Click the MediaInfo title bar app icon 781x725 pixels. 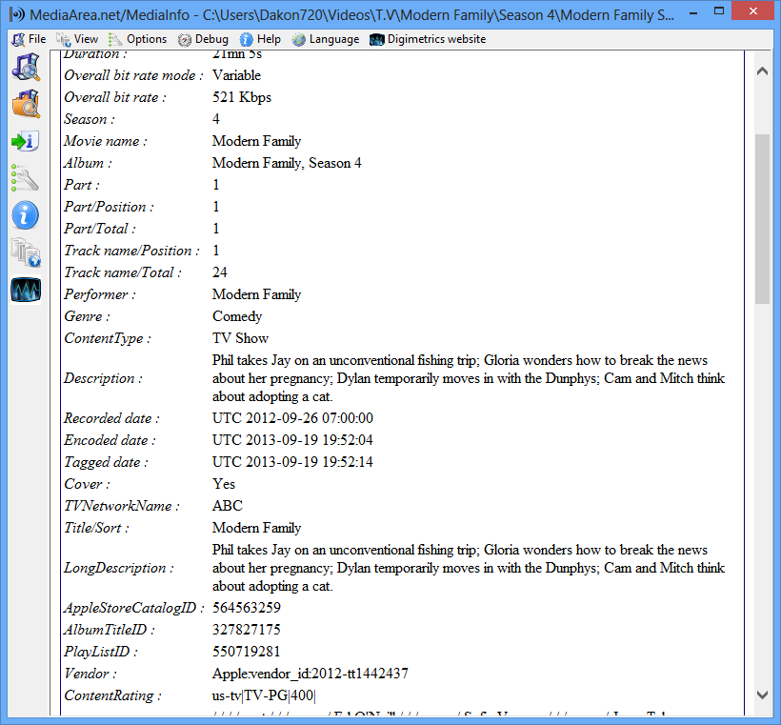pos(17,14)
